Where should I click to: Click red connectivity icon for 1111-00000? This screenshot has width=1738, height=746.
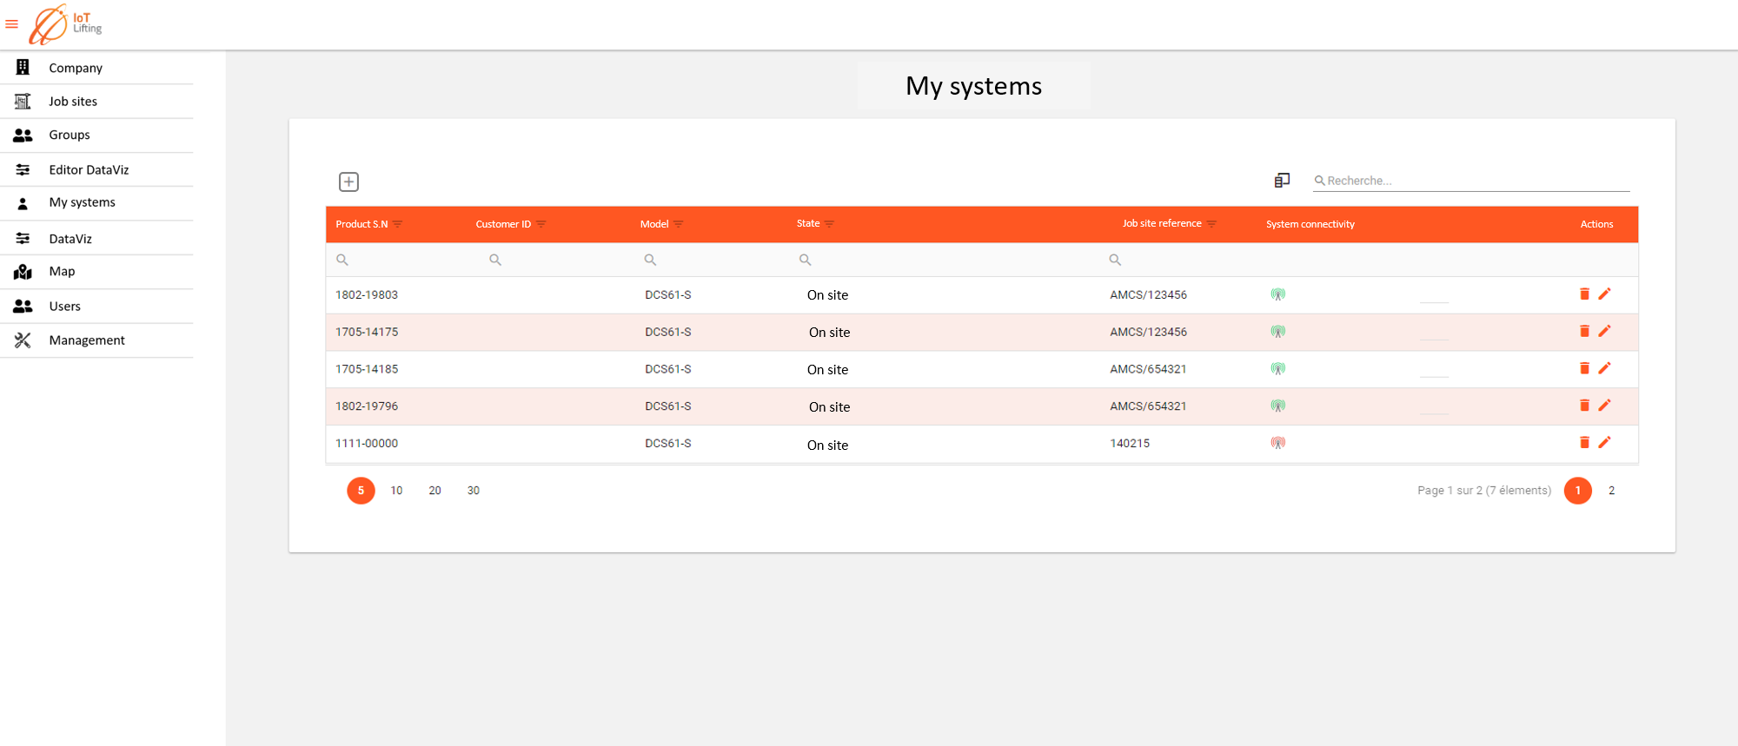pyautogui.click(x=1277, y=443)
